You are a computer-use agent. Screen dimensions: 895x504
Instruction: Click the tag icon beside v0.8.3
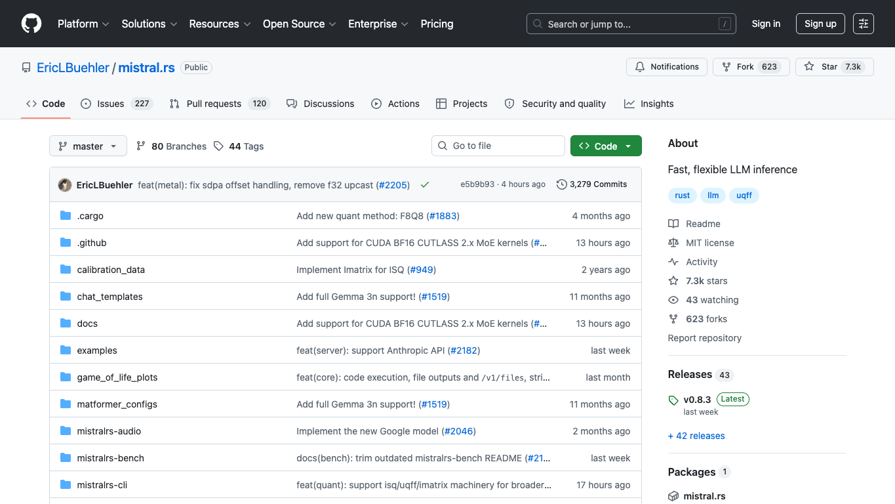673,400
